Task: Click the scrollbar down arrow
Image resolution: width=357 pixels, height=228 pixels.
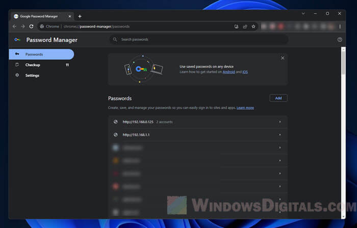Action: (343, 217)
